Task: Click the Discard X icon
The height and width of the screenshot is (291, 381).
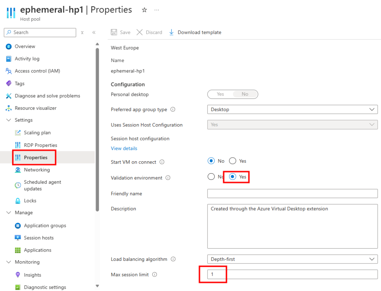Action: (140, 32)
